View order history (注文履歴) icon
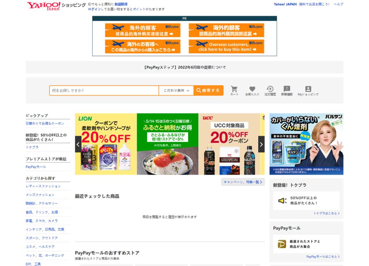Viewport: 369px width, 266px height. coord(270,90)
